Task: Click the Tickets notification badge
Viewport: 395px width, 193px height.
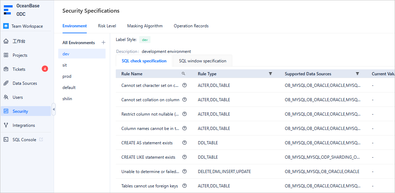Action: [x=45, y=69]
